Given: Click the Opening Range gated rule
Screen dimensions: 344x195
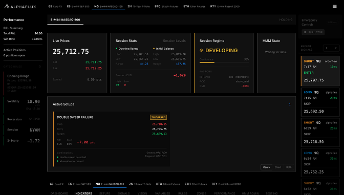Looking at the screenshot, I should (23, 83).
